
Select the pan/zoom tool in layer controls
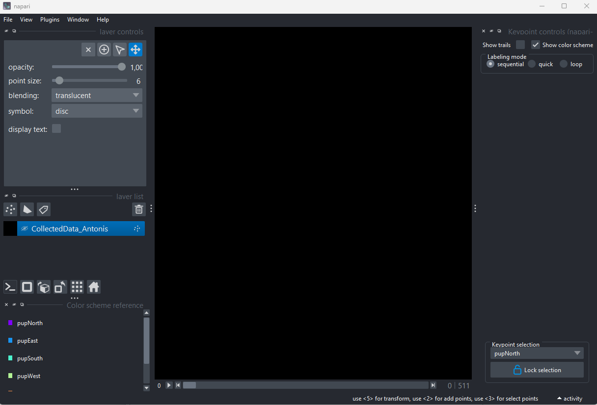tap(136, 49)
